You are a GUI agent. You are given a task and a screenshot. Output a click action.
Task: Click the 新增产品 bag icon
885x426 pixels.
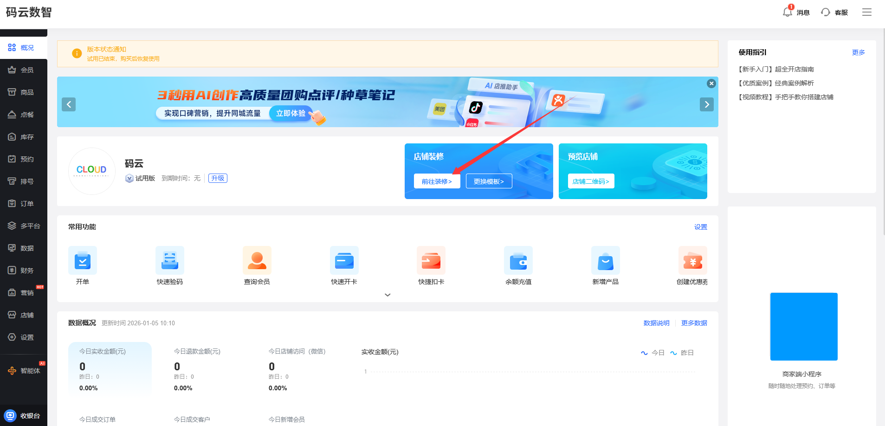(605, 261)
